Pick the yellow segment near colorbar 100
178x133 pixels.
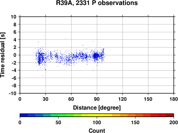97,115
